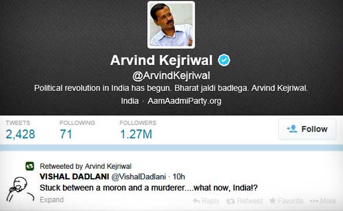This screenshot has height=211, width=343.
Task: Click the Reply arrow icon on the tweet
Action: tap(196, 201)
